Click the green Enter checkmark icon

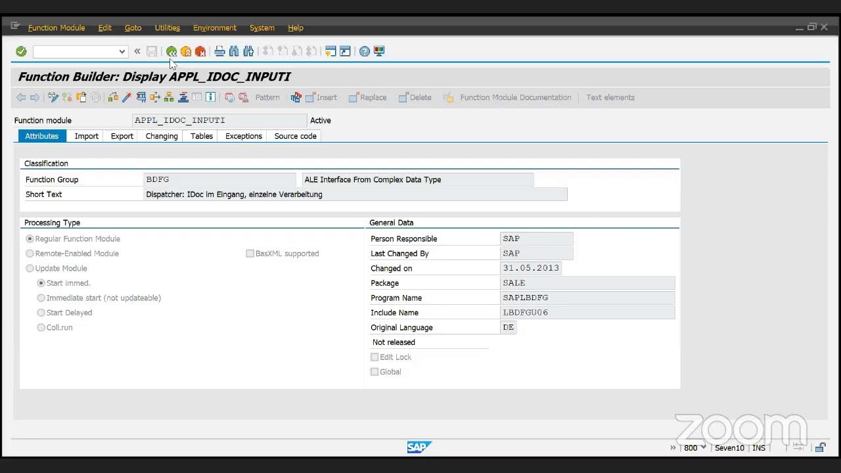(21, 51)
